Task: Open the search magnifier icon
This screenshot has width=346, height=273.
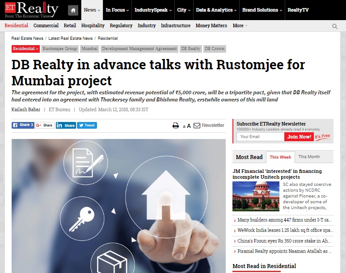Action: (x=334, y=26)
